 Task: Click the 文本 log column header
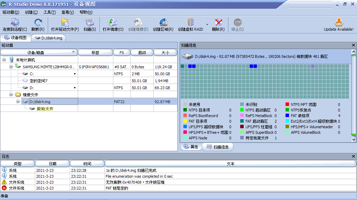(x=230, y=164)
